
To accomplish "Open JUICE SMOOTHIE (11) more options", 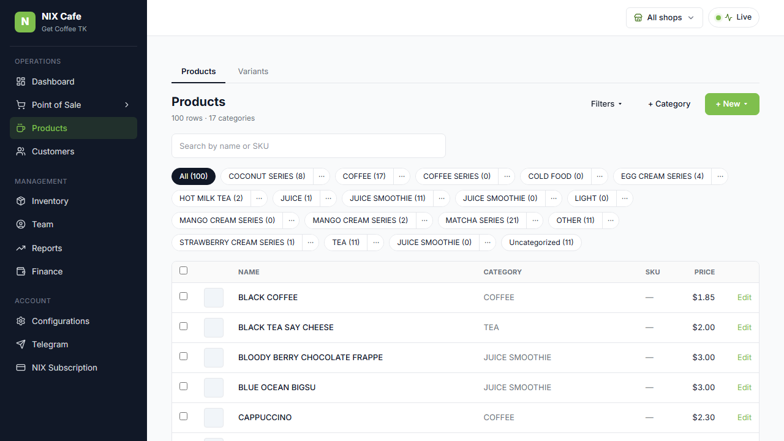I will 442,198.
